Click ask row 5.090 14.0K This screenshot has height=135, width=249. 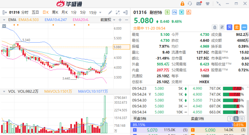pos(217,130)
